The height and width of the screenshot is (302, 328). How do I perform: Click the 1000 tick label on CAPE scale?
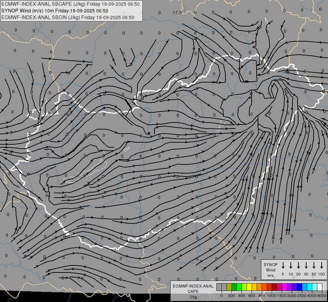tap(271, 296)
